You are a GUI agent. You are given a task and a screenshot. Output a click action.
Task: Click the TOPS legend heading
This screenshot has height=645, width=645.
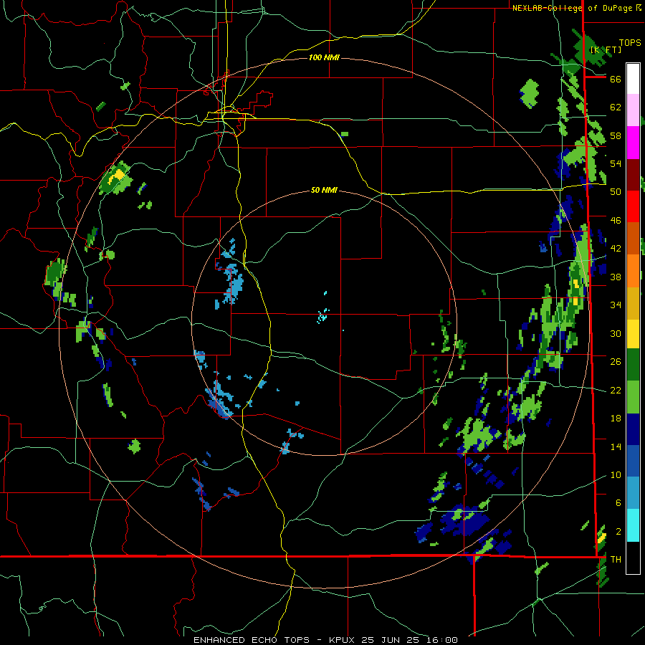click(630, 42)
